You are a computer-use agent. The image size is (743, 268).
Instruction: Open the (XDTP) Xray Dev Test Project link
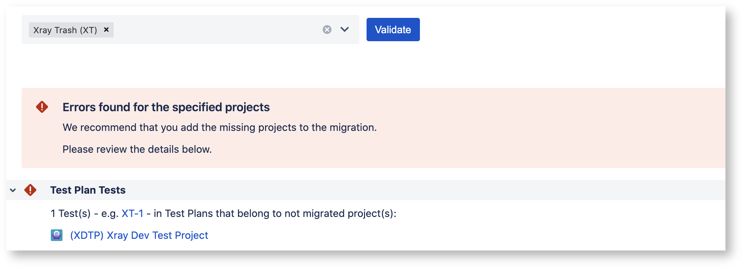point(139,235)
